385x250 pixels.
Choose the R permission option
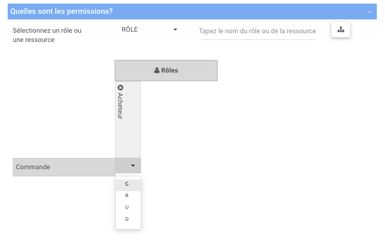coord(127,196)
